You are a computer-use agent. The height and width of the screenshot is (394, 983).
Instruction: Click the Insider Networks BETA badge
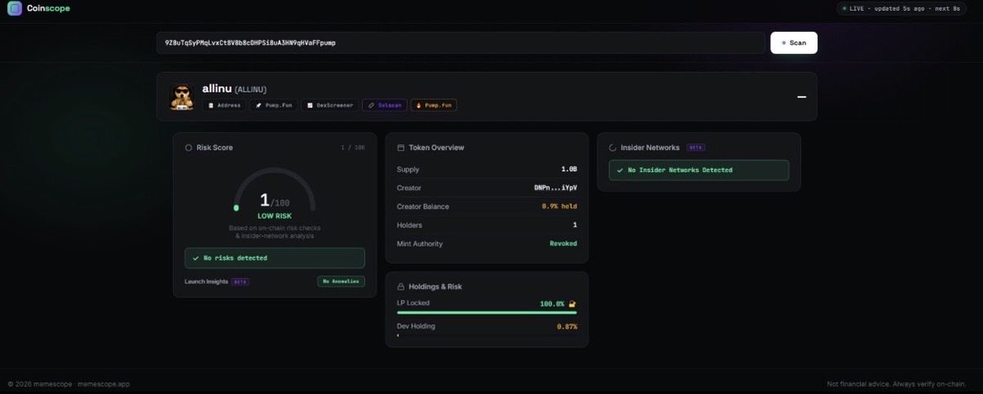coord(695,147)
